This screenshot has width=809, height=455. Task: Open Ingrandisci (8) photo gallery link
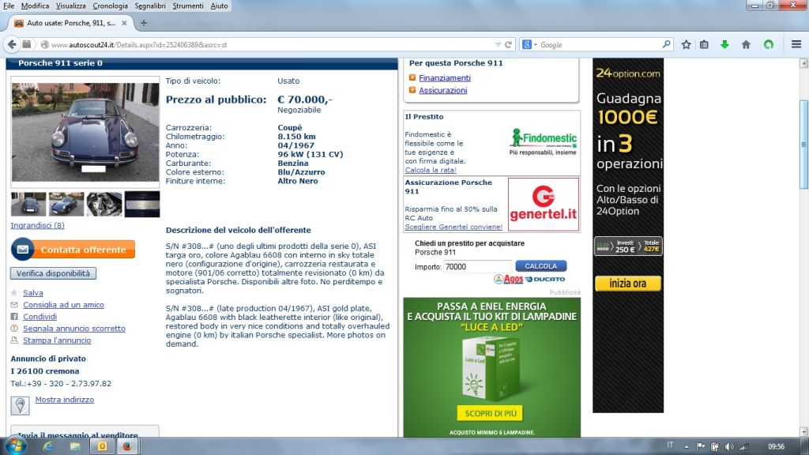click(x=37, y=225)
